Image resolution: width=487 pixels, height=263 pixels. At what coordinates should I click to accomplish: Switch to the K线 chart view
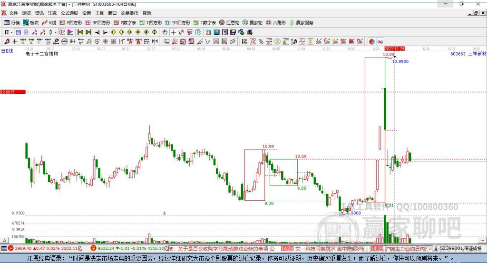(x=49, y=23)
